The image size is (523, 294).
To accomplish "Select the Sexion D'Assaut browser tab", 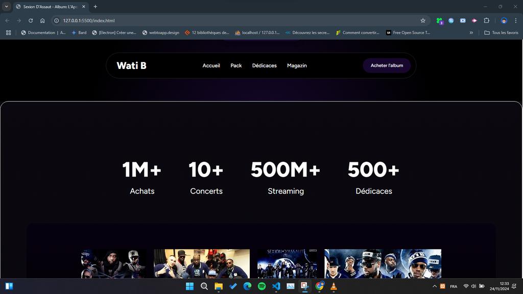I will 50,7.
